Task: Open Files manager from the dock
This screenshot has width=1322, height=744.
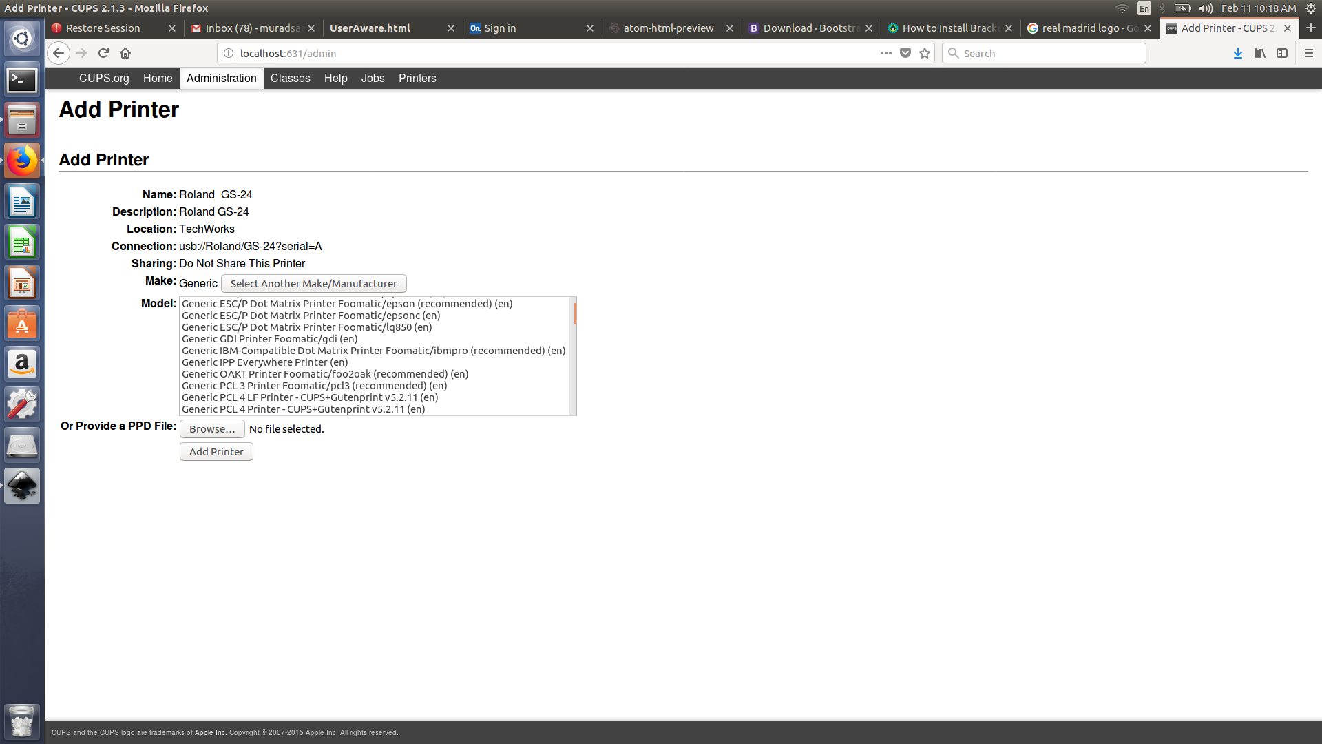Action: point(22,121)
